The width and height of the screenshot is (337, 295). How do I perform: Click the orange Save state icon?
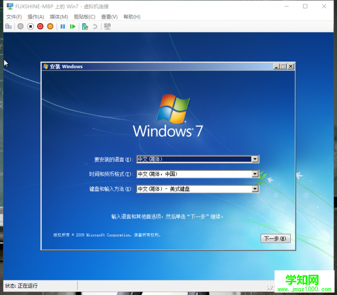pos(50,26)
